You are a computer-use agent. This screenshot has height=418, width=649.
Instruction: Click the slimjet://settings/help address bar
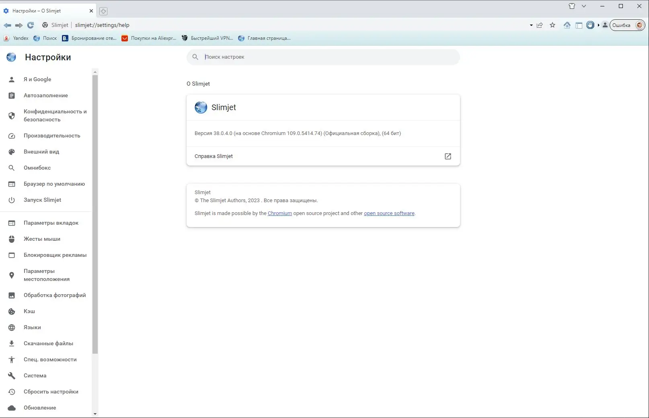click(102, 25)
